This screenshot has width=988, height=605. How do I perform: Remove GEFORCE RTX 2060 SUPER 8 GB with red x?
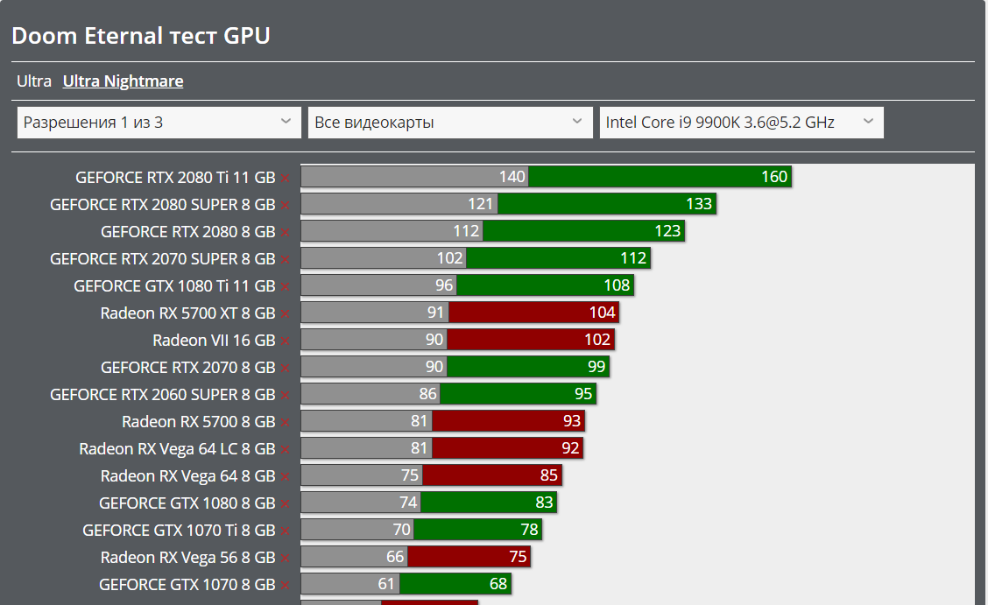285,395
